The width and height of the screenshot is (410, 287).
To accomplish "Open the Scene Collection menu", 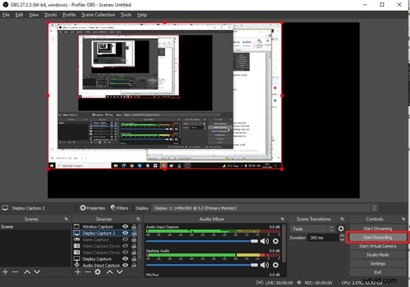I will (99, 14).
